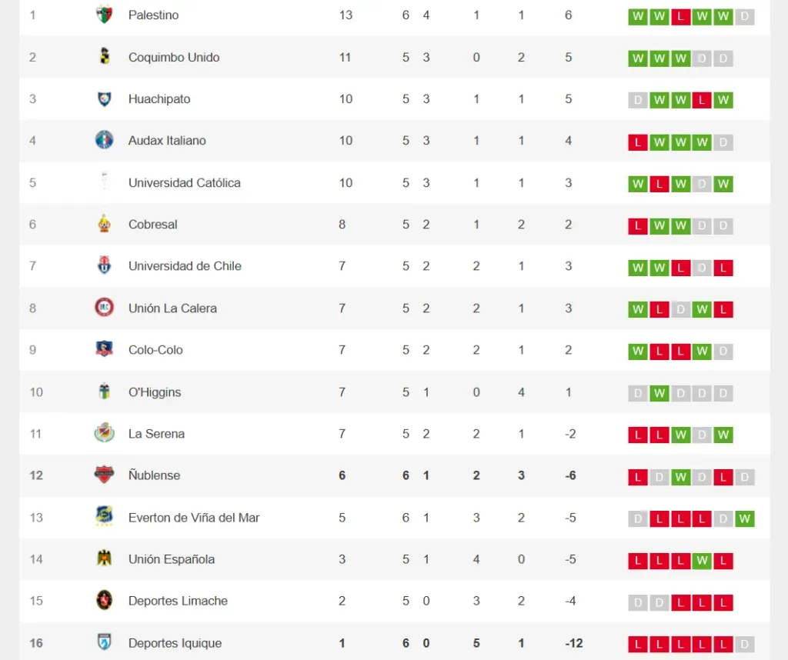This screenshot has height=660, width=788.
Task: Click the Huachipato club badge
Action: coord(104,98)
